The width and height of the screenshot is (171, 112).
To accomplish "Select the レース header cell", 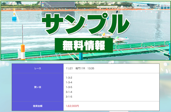I will 38,68.
